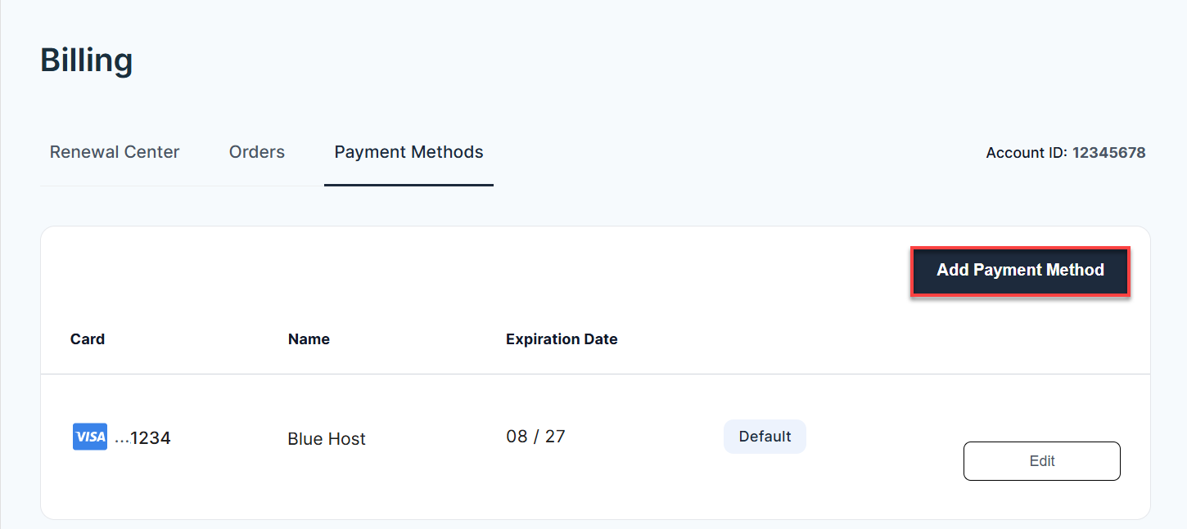This screenshot has width=1187, height=529.
Task: Select the Payment Methods tab
Action: 408,152
